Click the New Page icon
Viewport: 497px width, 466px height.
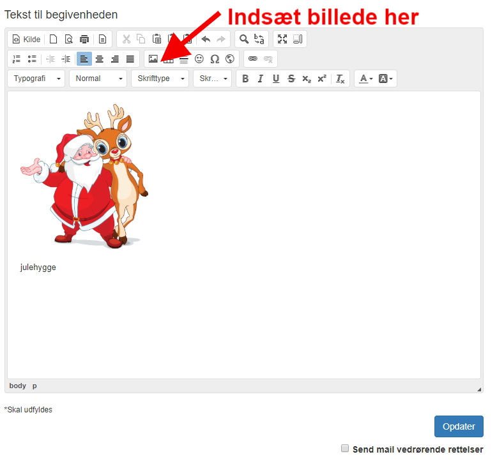pos(54,40)
